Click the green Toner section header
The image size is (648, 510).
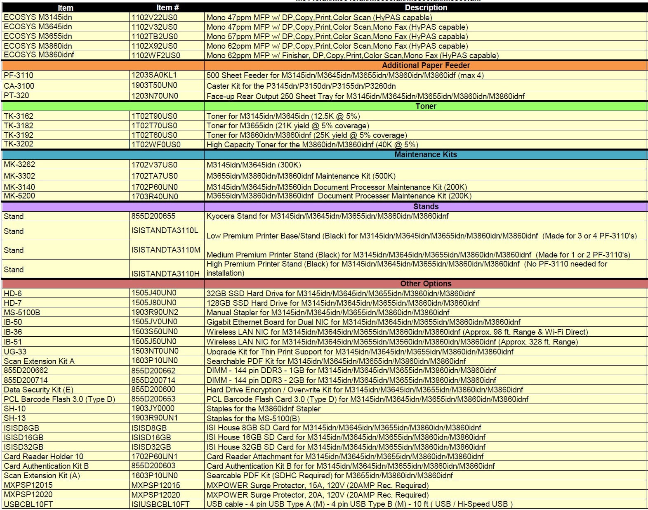pyautogui.click(x=425, y=106)
